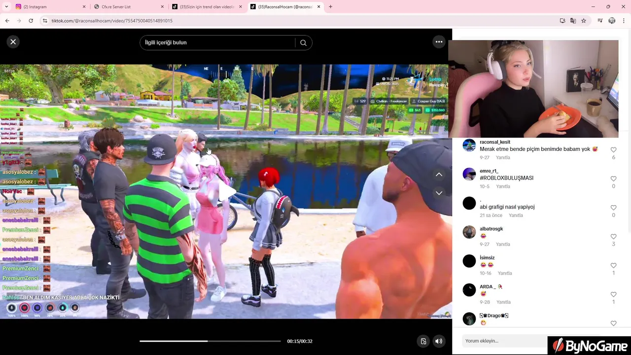Open the media controls icon
631x355 pixels.
600,21
